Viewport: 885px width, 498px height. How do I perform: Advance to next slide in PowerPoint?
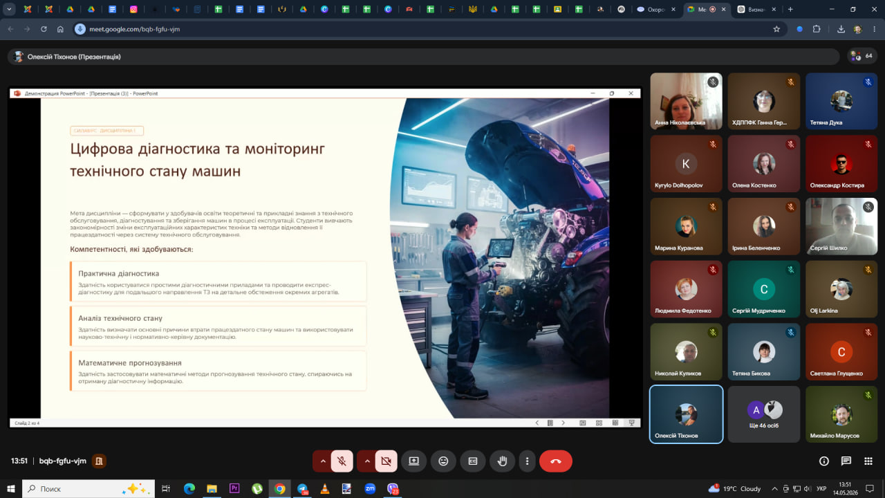click(x=563, y=423)
